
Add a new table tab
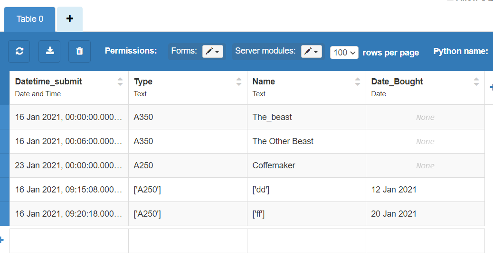pos(70,19)
